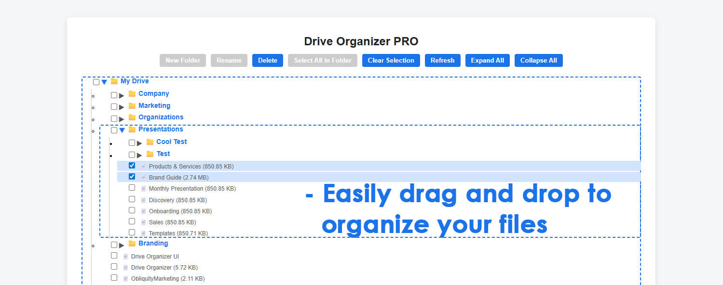Screen dimensions: 723x285
Task: Click the Discovery (850.85 KB) file name
Action: point(178,200)
